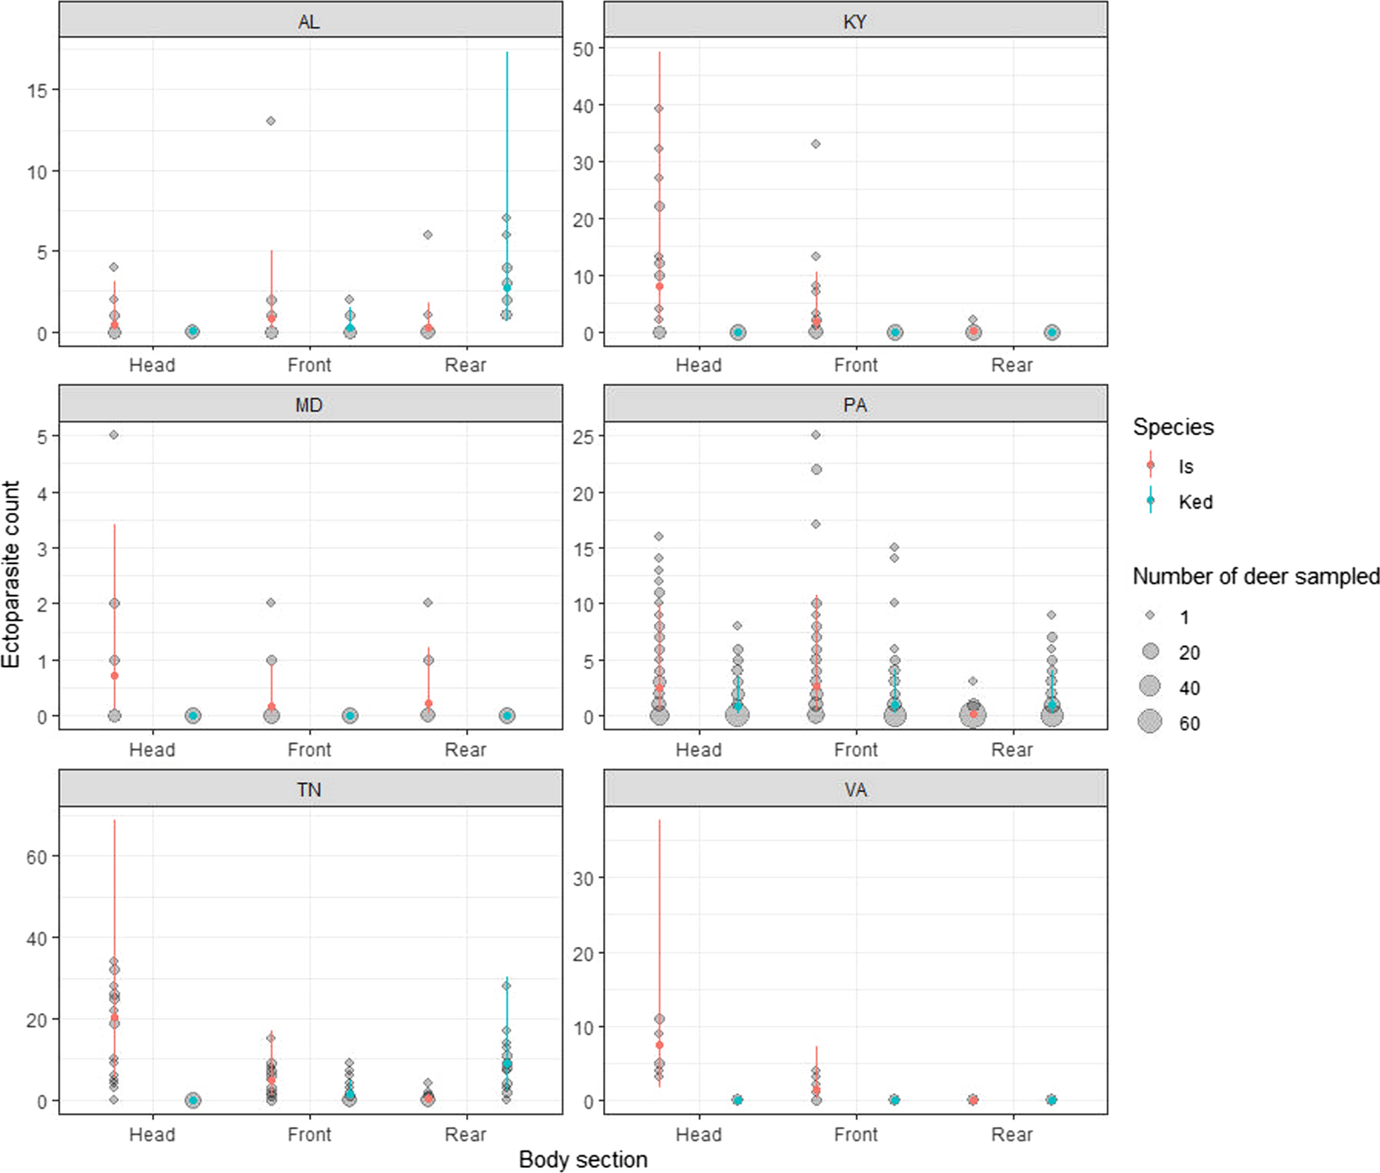Click the AL facet header
The height and width of the screenshot is (1173, 1380).
click(310, 20)
